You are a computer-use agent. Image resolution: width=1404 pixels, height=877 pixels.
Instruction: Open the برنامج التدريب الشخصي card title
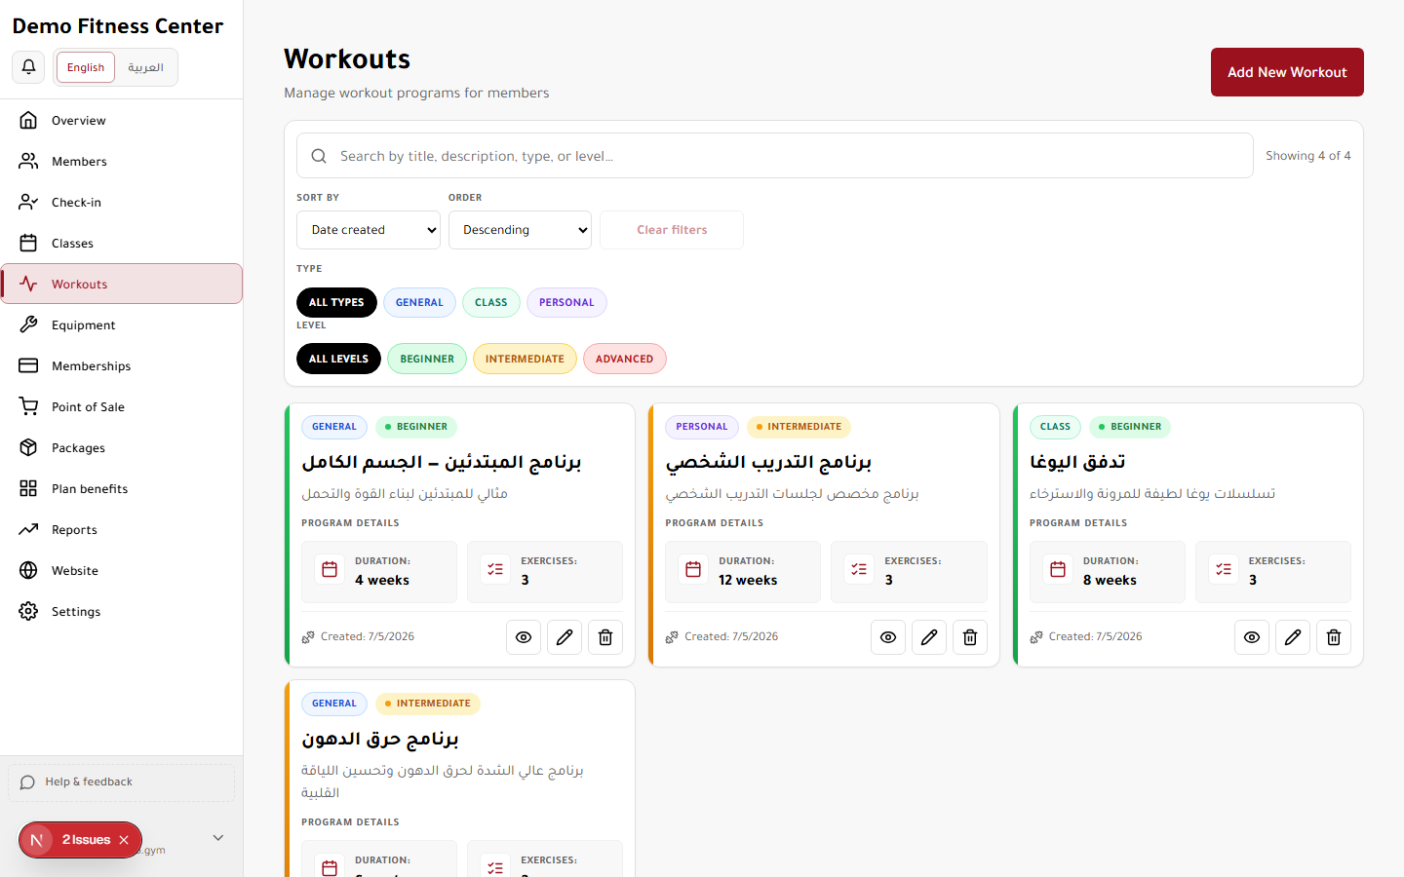768,462
